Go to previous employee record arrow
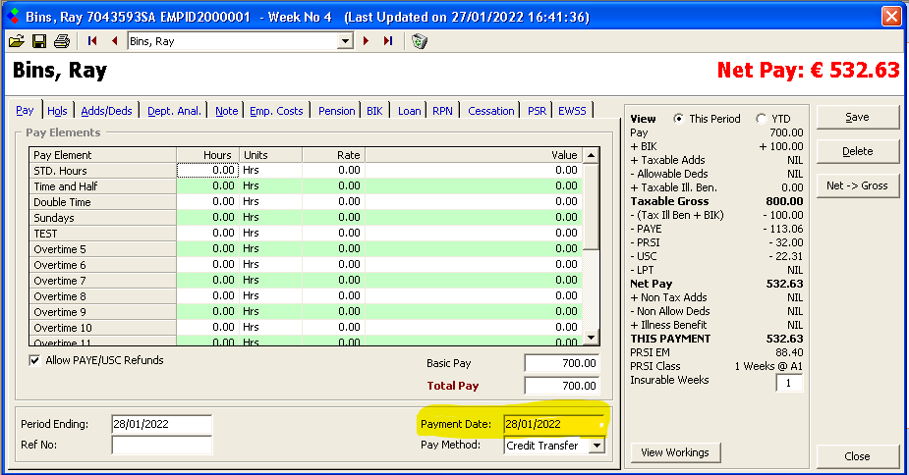Image resolution: width=909 pixels, height=475 pixels. (x=114, y=41)
